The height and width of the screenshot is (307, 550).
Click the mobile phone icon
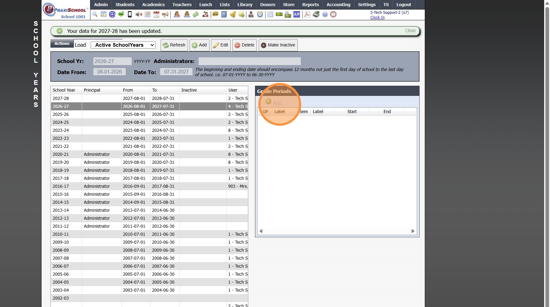tap(130, 14)
